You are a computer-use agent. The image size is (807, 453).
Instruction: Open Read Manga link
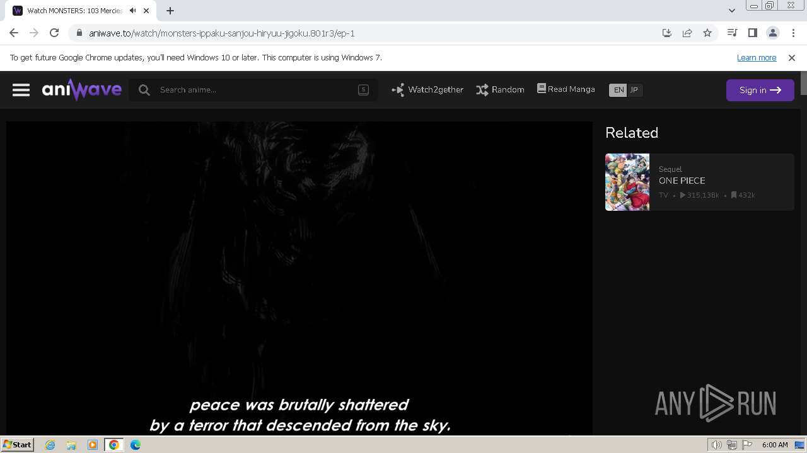point(566,89)
